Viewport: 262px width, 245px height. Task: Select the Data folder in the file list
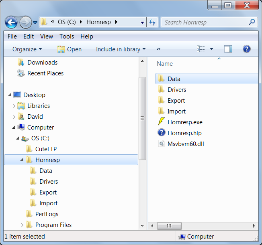click(x=207, y=79)
